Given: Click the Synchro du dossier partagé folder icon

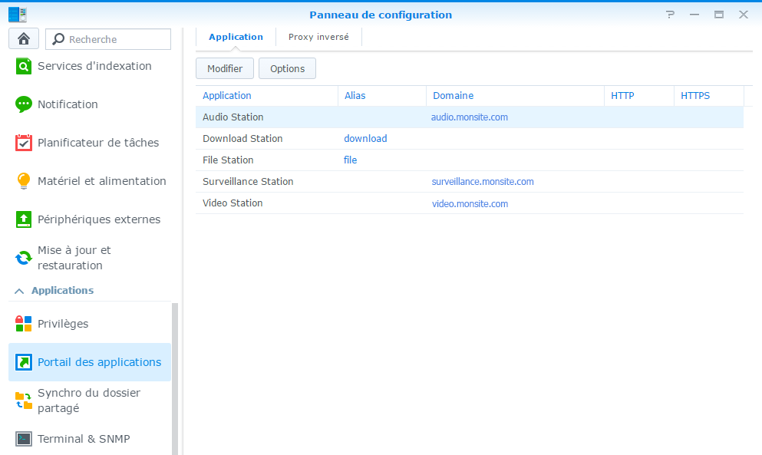Looking at the screenshot, I should click(23, 401).
